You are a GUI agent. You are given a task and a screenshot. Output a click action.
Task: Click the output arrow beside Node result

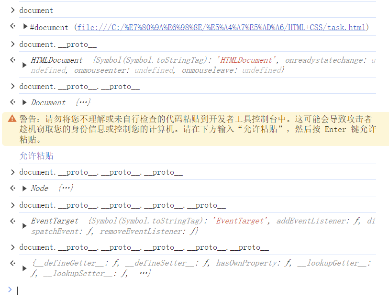12,188
